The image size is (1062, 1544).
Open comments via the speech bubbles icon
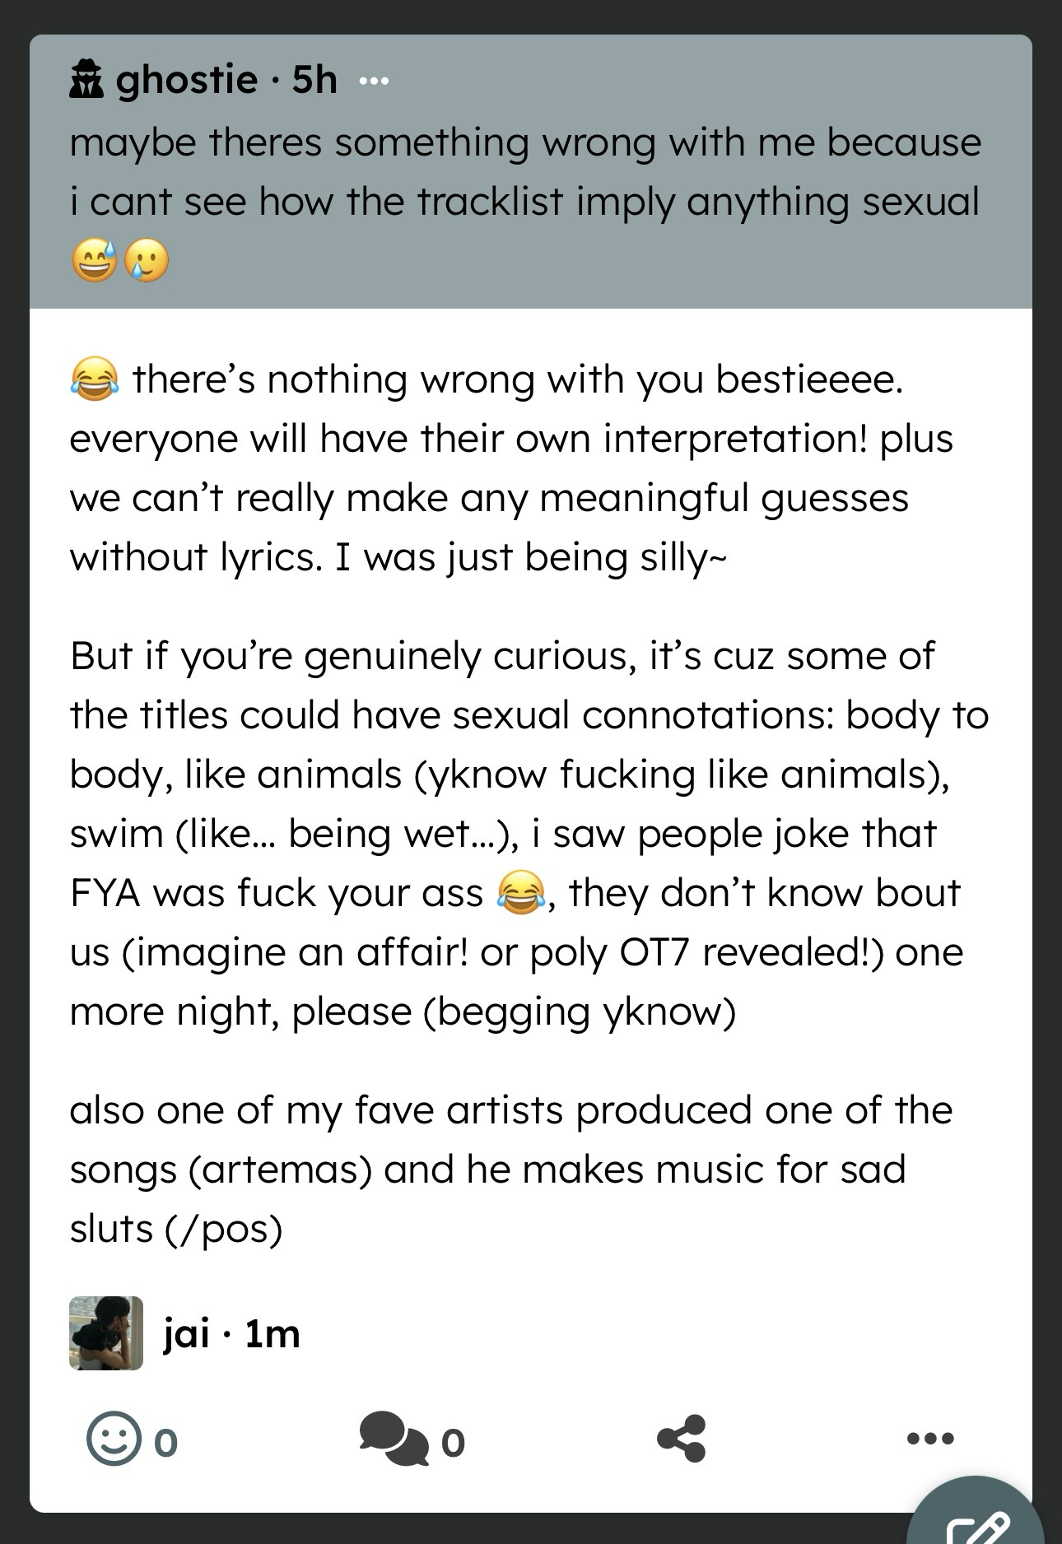point(394,1438)
